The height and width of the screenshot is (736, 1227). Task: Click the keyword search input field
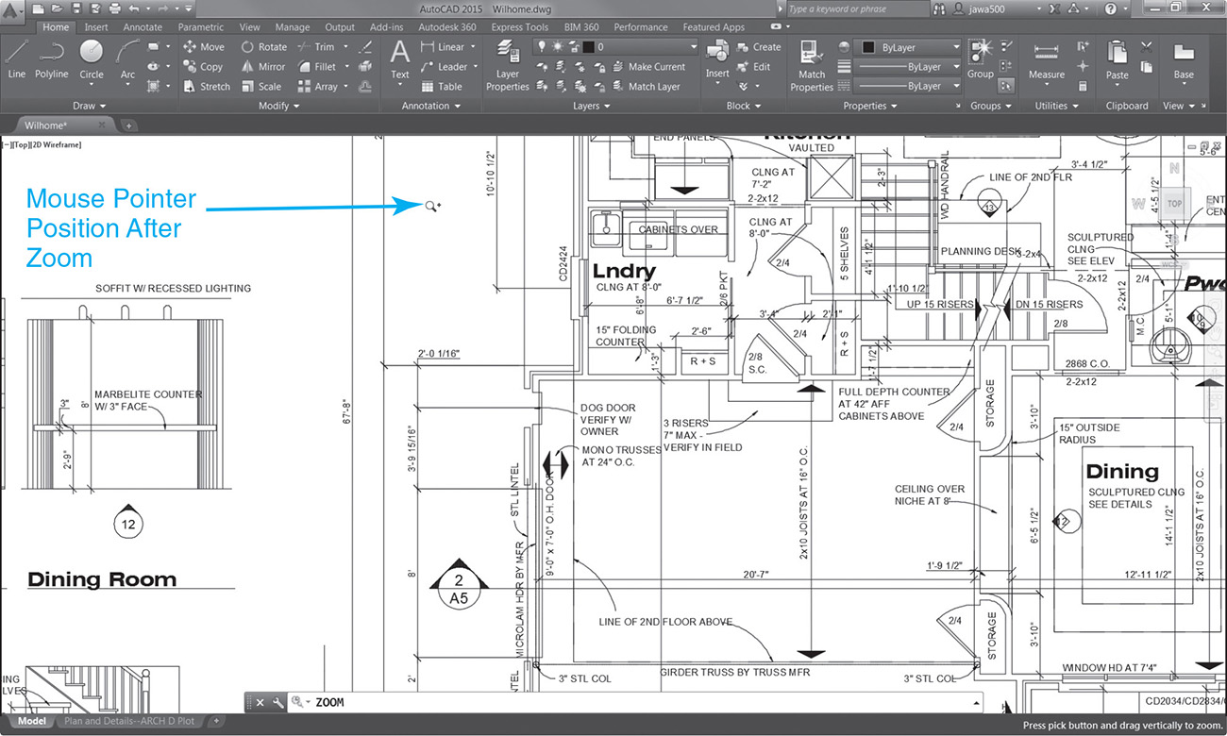tap(858, 8)
